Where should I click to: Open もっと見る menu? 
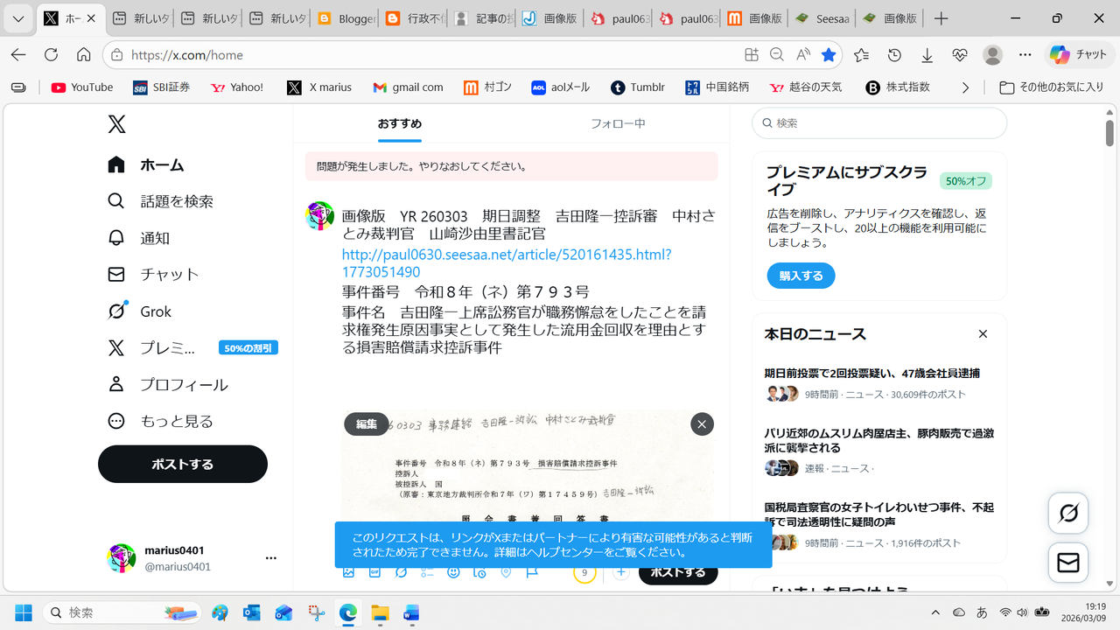coord(160,421)
